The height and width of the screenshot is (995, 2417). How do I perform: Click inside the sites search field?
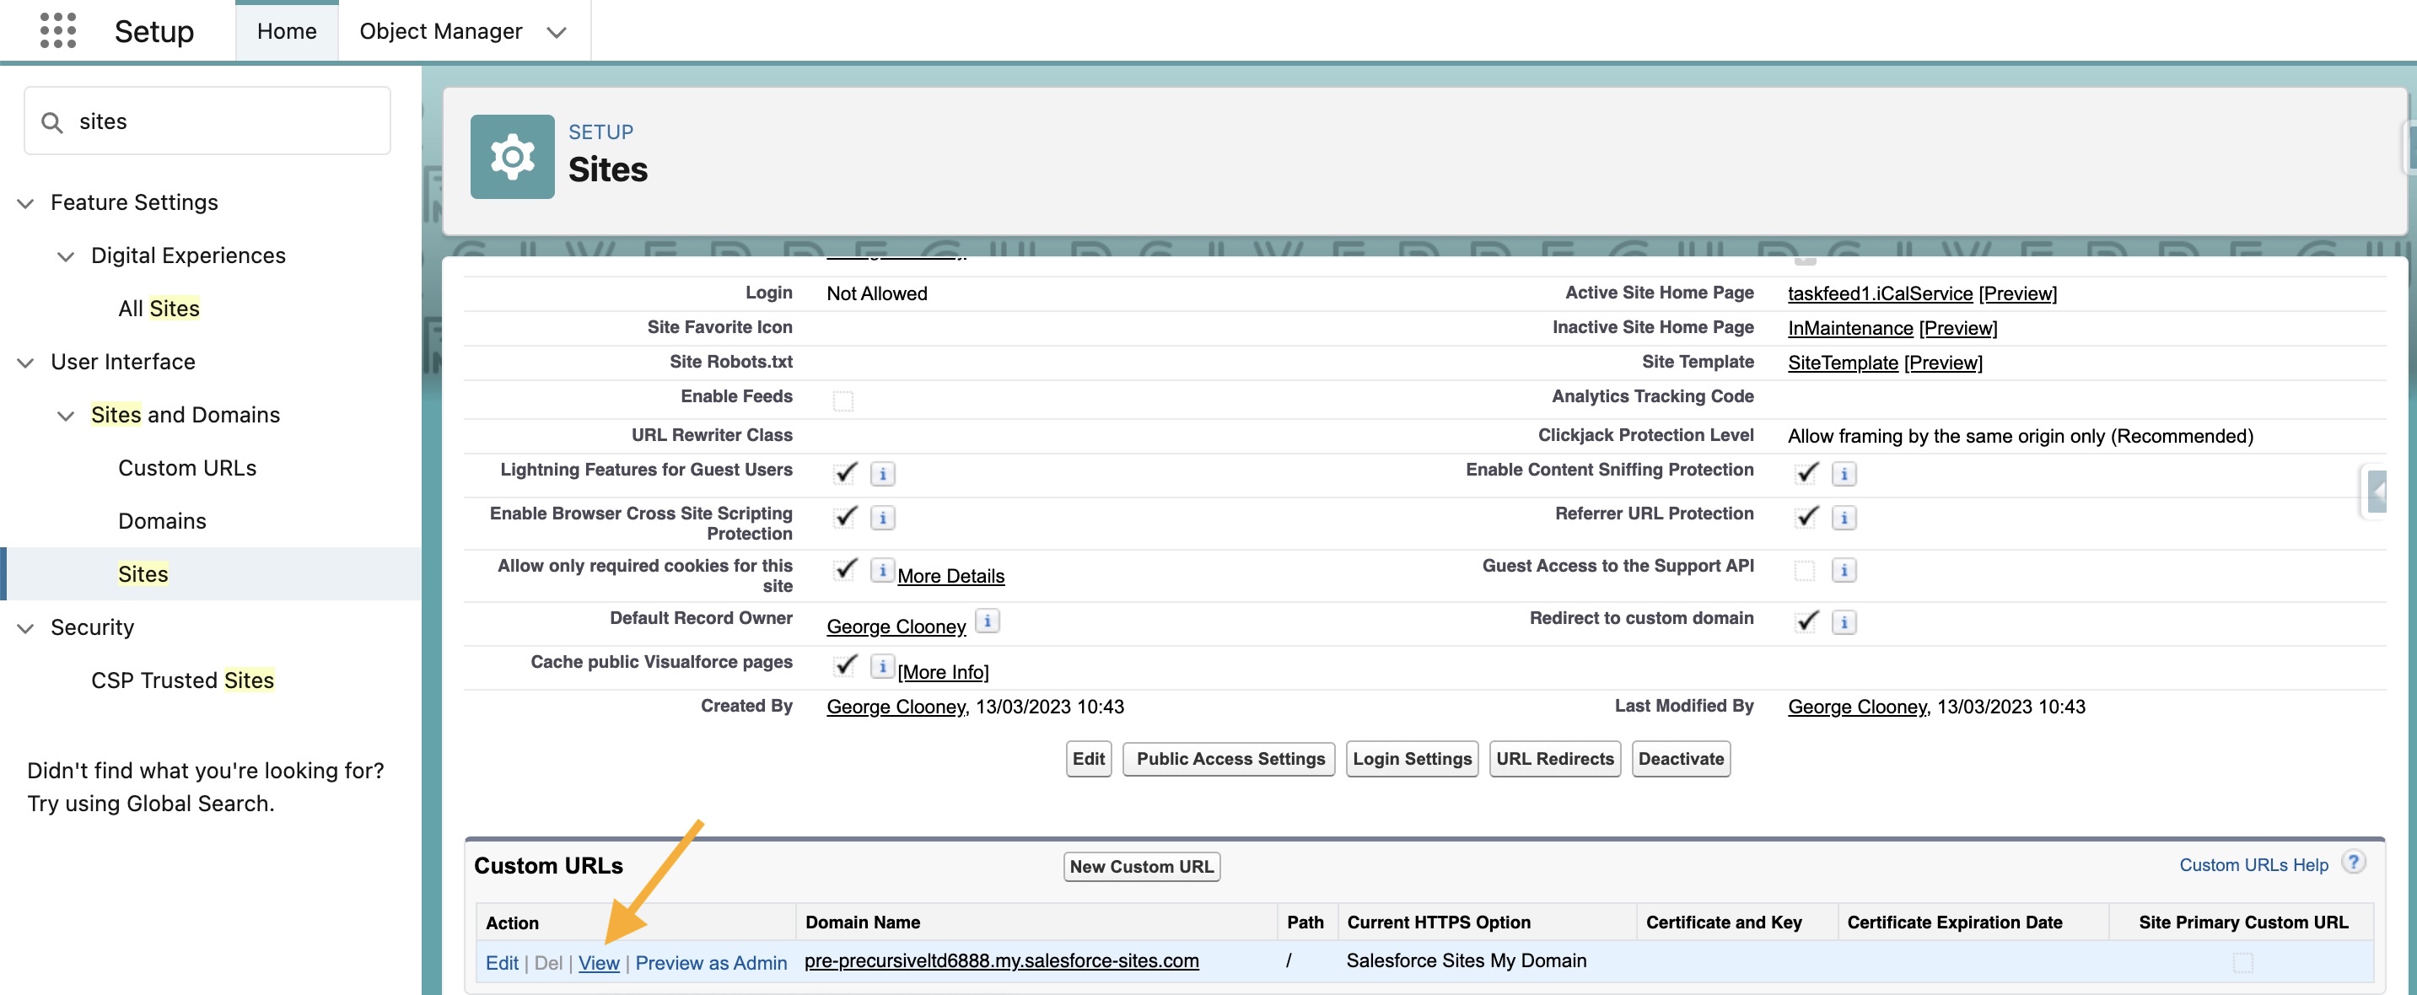(207, 121)
